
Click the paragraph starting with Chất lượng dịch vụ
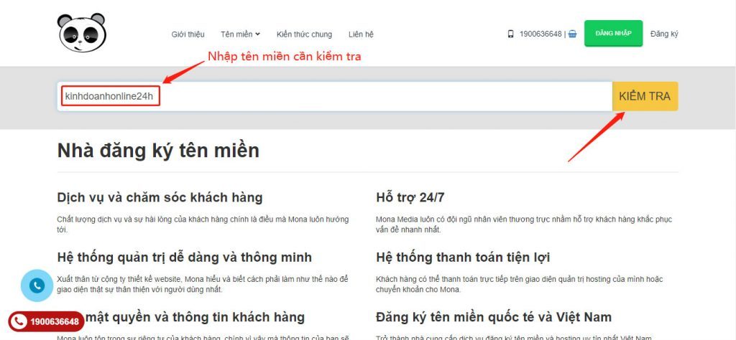tap(203, 225)
